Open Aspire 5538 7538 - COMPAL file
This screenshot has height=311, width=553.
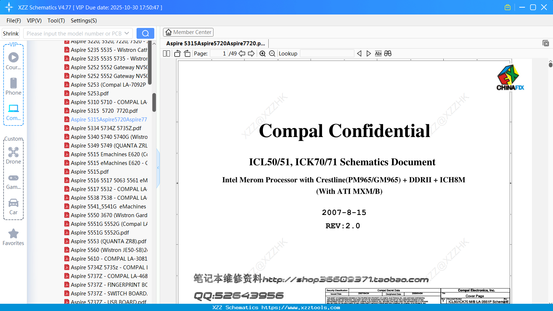pyautogui.click(x=106, y=198)
